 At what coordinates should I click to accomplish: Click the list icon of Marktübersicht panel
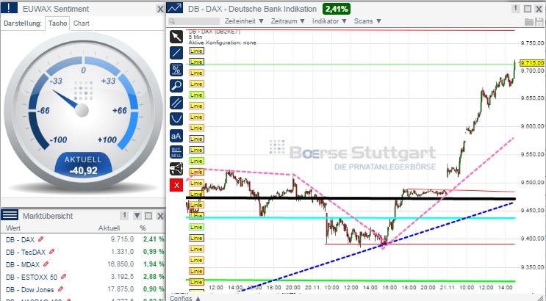pos(9,215)
